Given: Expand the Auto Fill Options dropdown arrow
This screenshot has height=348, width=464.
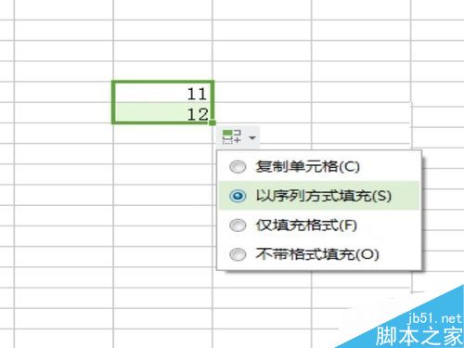Looking at the screenshot, I should pyautogui.click(x=252, y=137).
